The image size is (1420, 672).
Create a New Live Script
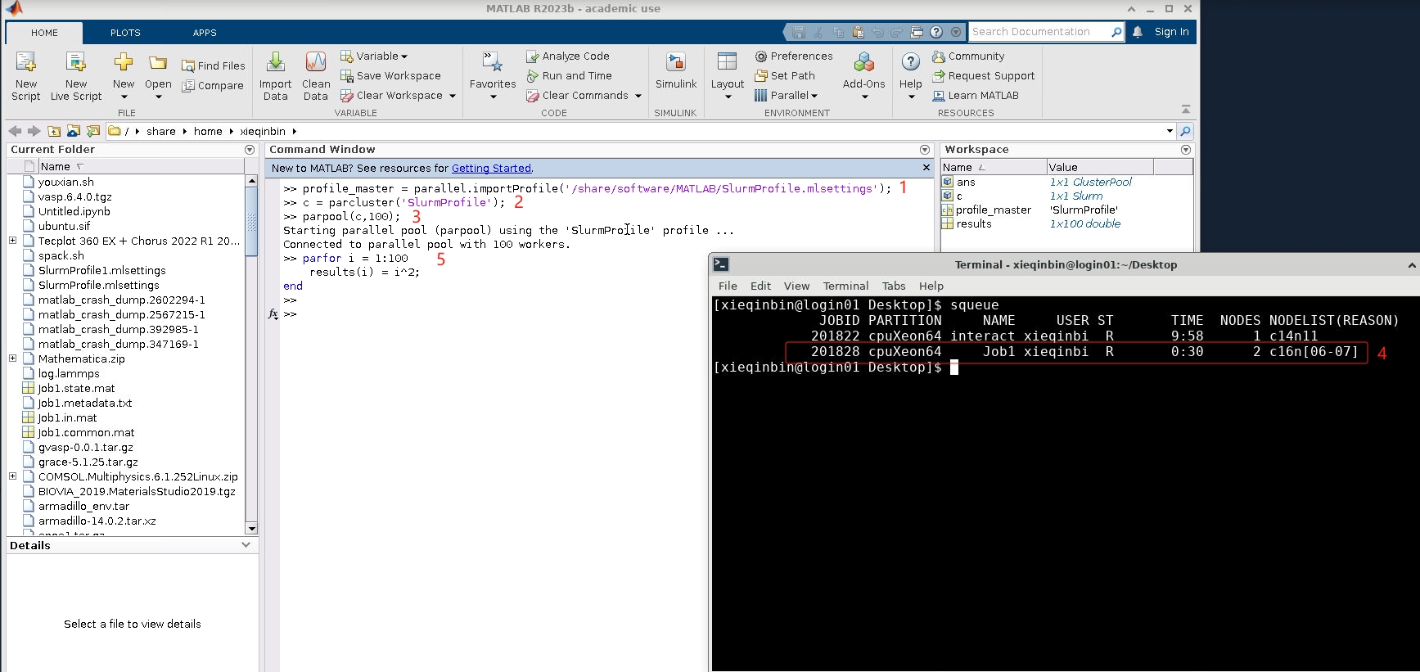coord(76,76)
